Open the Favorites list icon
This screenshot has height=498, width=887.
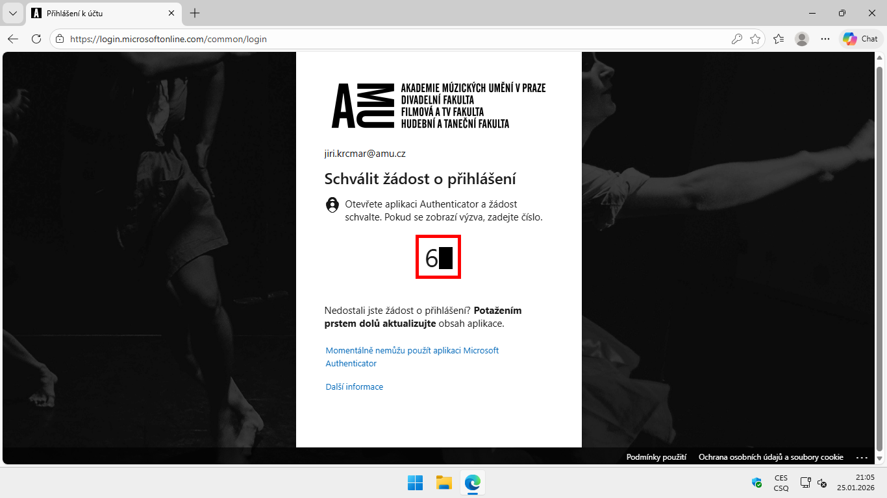click(779, 39)
